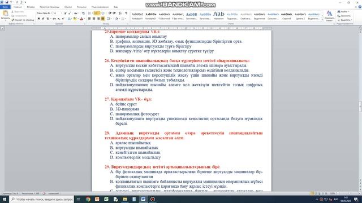Image resolution: width=362 pixels, height=203 pixels.
Task: Click the Word Help question mark icon
Action: coord(360,7)
